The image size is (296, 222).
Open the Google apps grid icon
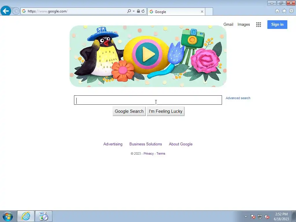pos(259,25)
